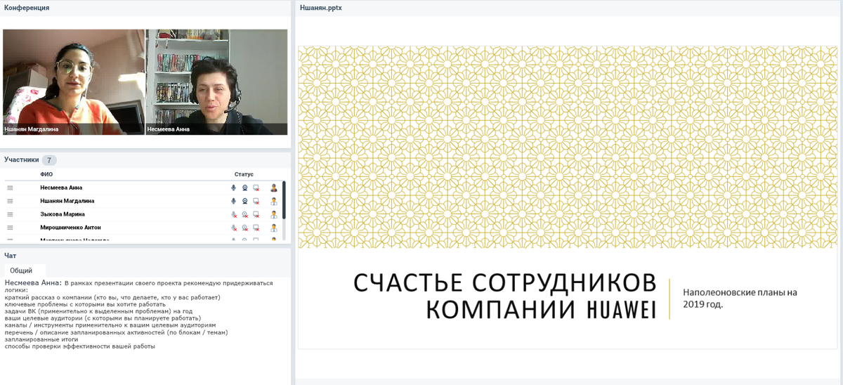The image size is (843, 385).
Task: Open the row menu handle for Ншанян Магдалина
Action: [10, 201]
